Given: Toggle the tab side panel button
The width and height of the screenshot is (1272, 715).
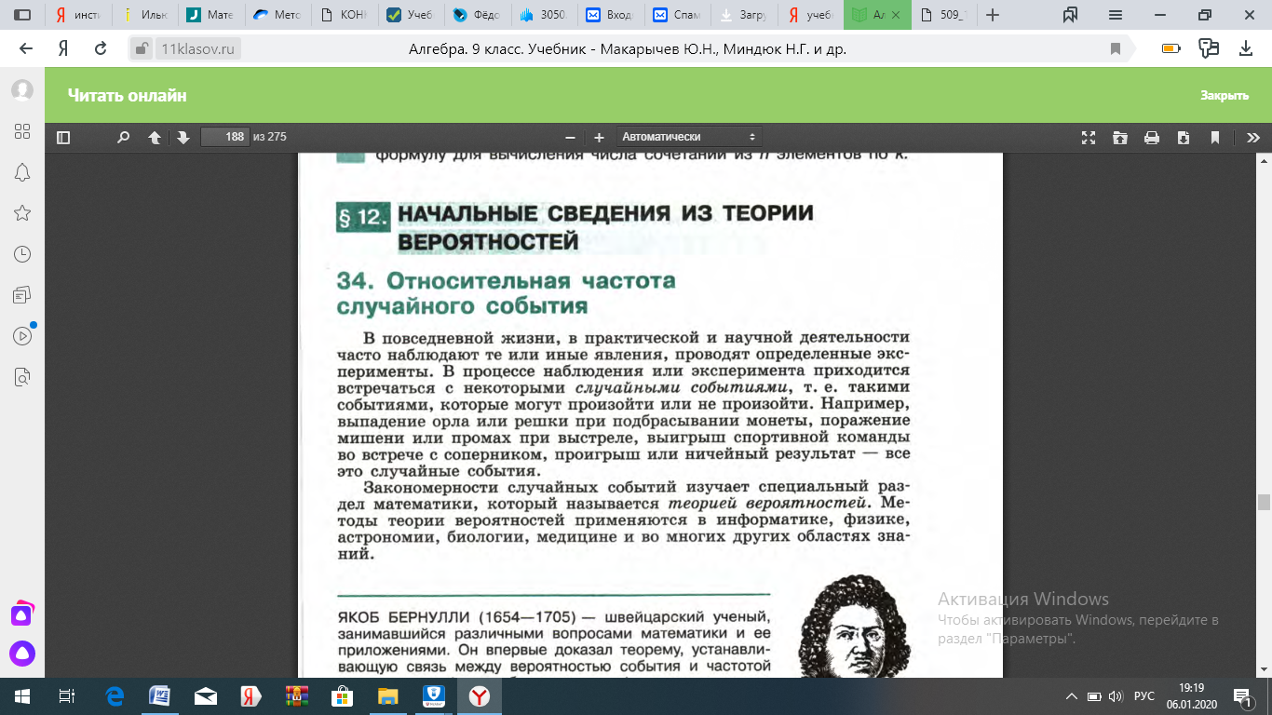Looking at the screenshot, I should point(22,15).
